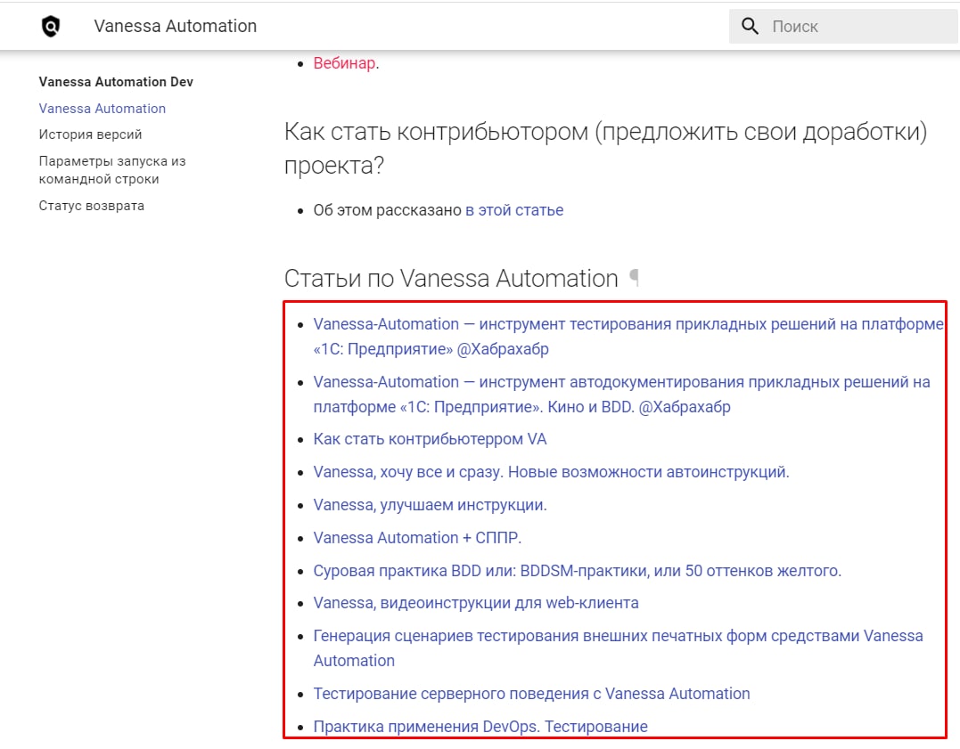Click the 'Статьи по Vanessa Automation' heading

[451, 279]
